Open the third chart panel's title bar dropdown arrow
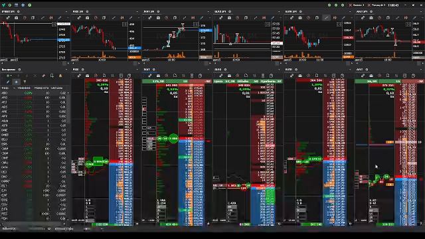The image size is (425, 239). tap(209, 12)
